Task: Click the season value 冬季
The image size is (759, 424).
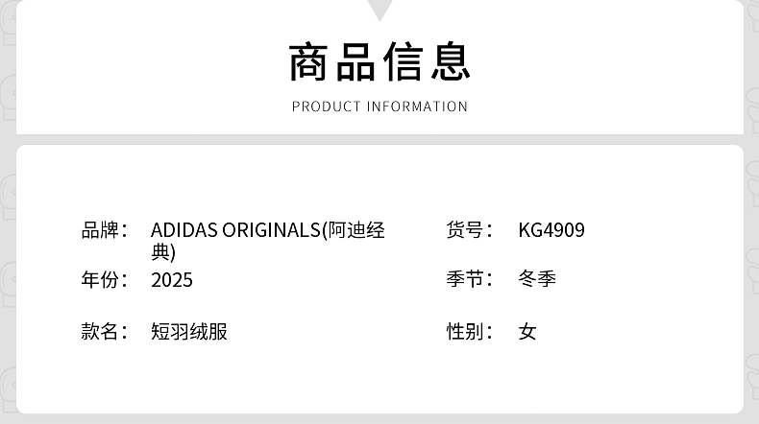Action: click(537, 279)
